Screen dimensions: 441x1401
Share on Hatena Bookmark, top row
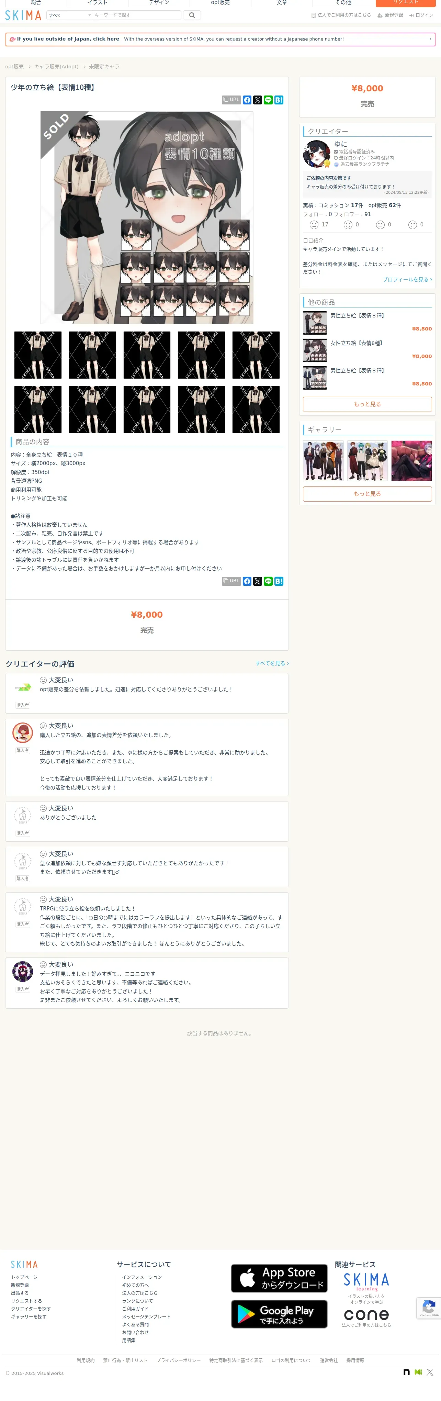coord(279,100)
